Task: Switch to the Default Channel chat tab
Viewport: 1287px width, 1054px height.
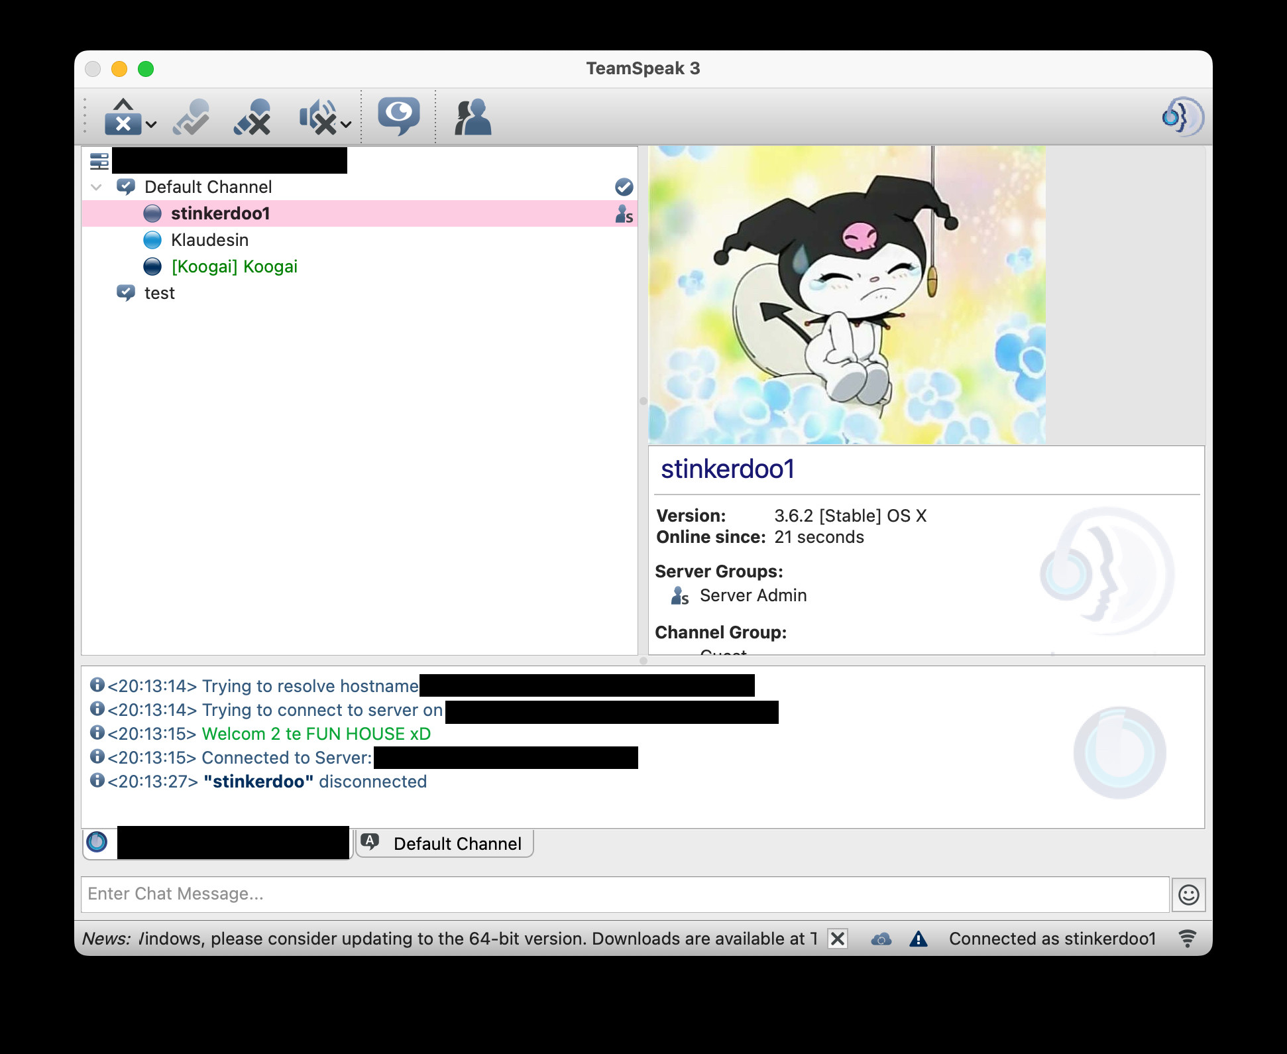Action: (x=445, y=843)
